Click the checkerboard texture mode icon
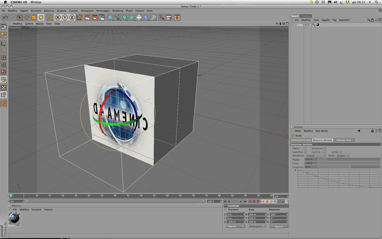 (x=3, y=88)
